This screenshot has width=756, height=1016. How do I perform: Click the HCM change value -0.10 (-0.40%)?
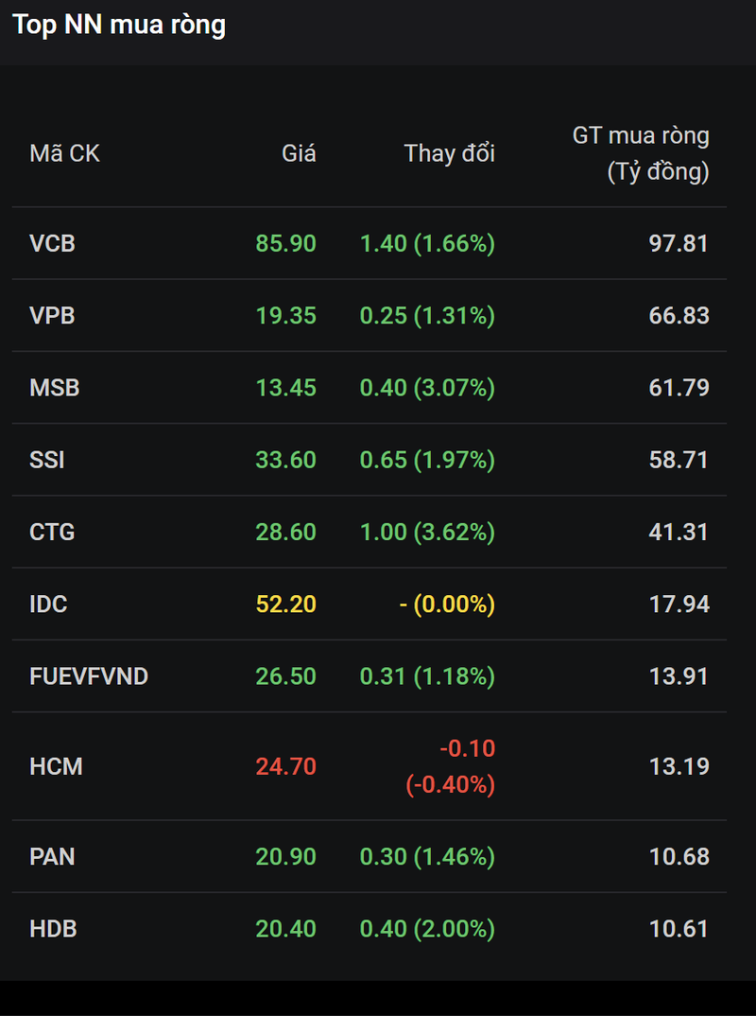[451, 766]
